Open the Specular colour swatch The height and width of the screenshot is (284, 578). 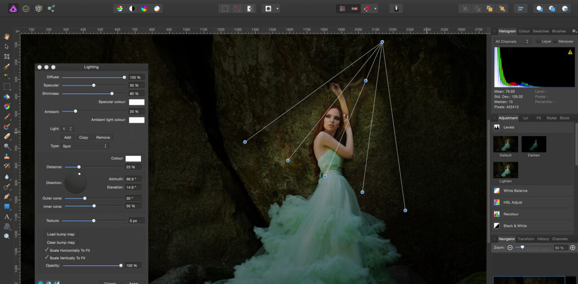click(x=137, y=102)
